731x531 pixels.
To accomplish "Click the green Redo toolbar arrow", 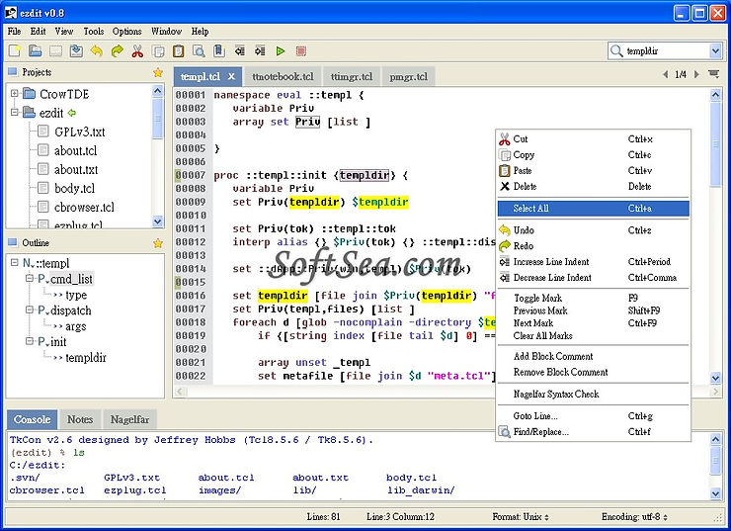I will (117, 50).
